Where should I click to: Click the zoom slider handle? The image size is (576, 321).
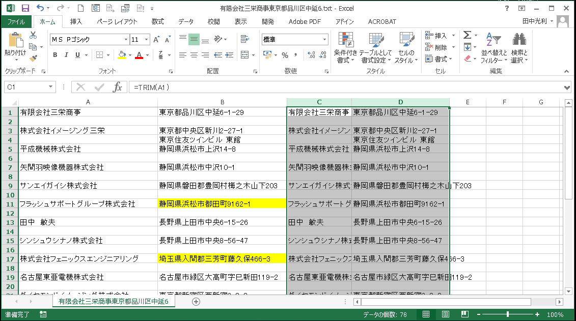pos(508,314)
